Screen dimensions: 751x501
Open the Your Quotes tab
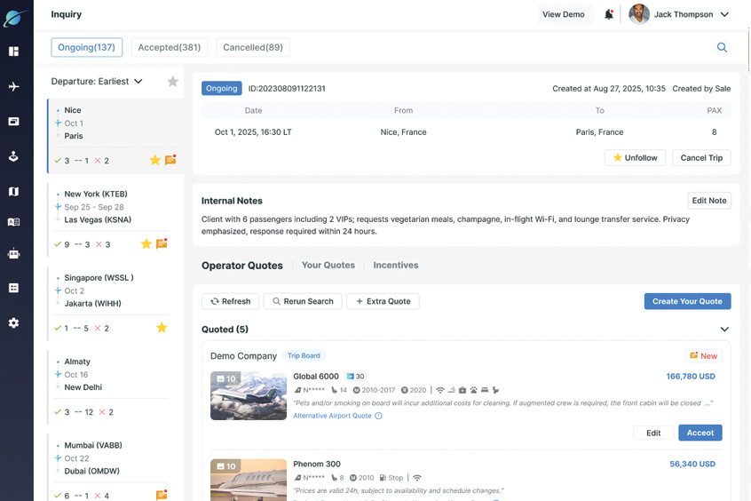click(328, 266)
